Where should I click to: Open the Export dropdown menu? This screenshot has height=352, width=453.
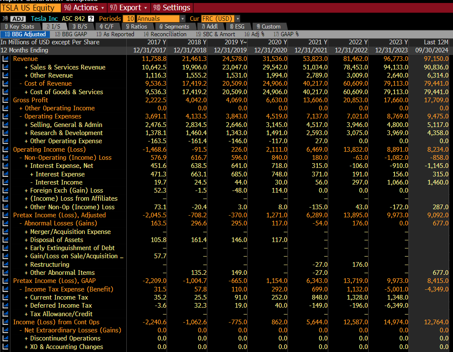(128, 8)
